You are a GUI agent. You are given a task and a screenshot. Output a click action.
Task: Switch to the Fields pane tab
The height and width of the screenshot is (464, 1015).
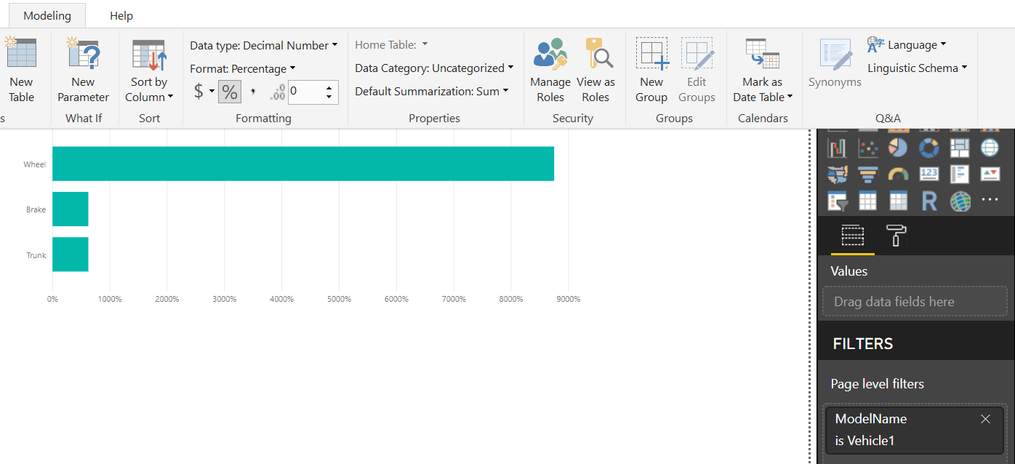coord(852,235)
